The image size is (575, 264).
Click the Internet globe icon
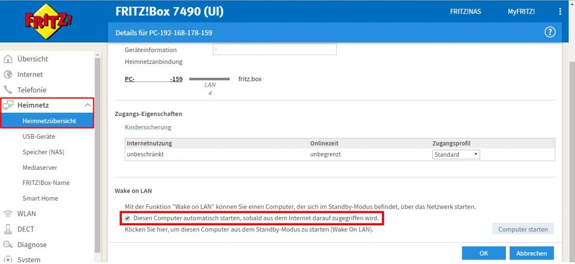pos(8,75)
